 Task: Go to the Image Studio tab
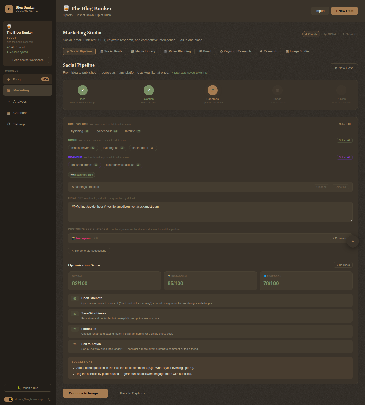[297, 51]
